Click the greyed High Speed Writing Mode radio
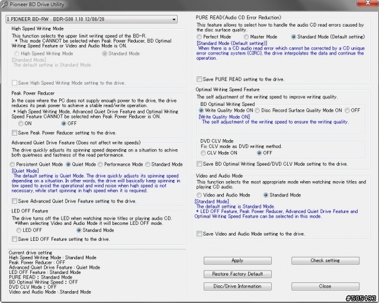The width and height of the screenshot is (379, 303). (17, 54)
